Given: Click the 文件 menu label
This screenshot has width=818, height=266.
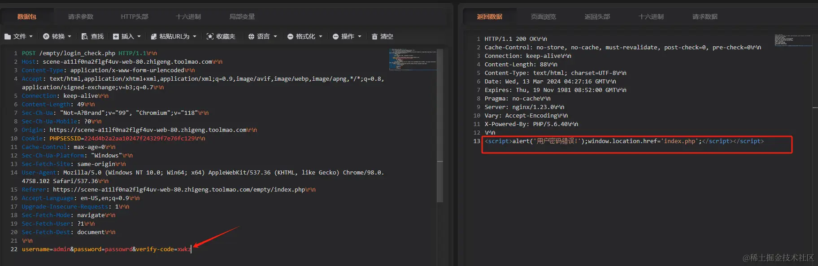Looking at the screenshot, I should pyautogui.click(x=20, y=36).
